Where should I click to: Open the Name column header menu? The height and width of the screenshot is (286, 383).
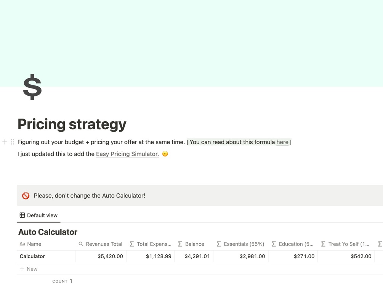34,244
